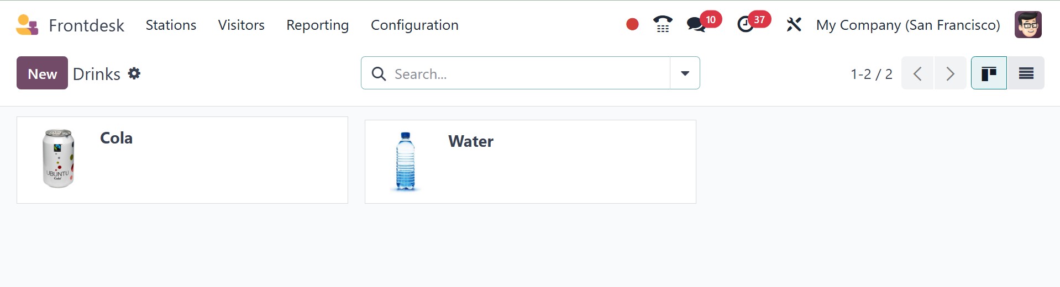Open the conversations messages icon

point(696,25)
